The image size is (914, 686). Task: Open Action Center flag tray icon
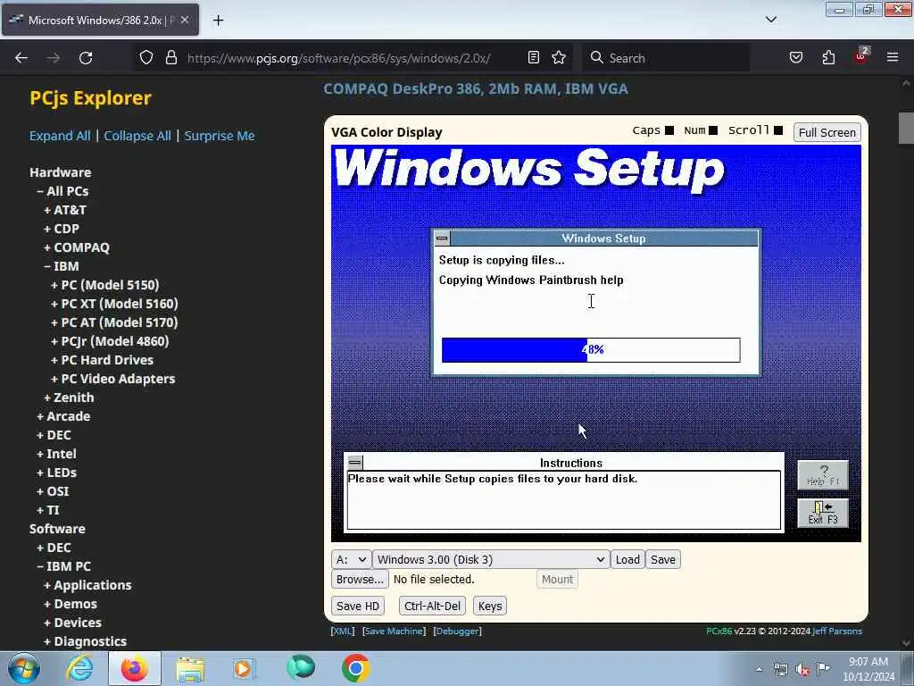(823, 668)
